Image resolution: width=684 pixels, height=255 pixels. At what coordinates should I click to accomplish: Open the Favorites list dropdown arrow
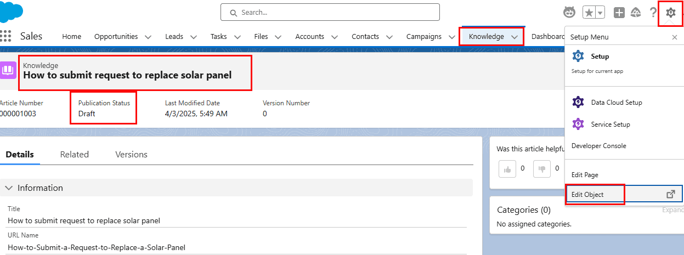pos(600,13)
